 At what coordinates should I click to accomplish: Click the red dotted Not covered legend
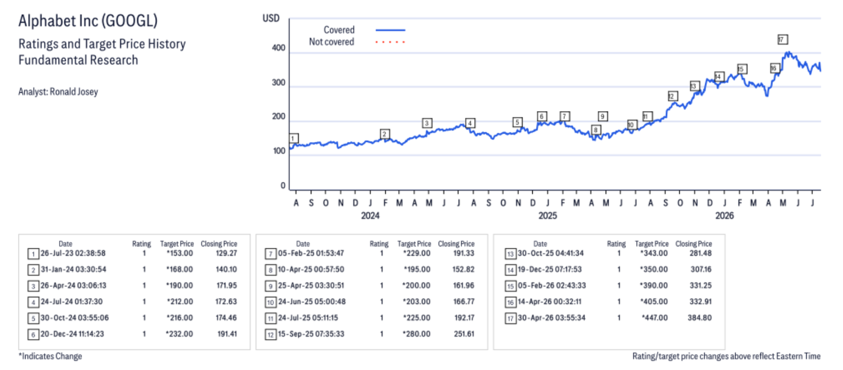(x=391, y=42)
